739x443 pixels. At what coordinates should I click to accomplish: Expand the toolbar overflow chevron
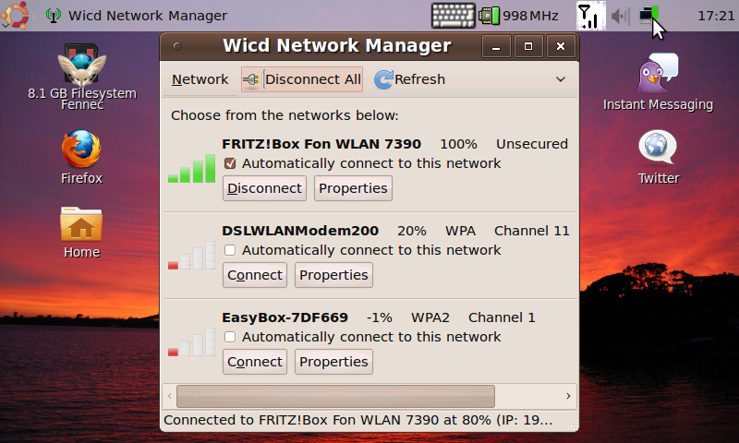[x=560, y=79]
